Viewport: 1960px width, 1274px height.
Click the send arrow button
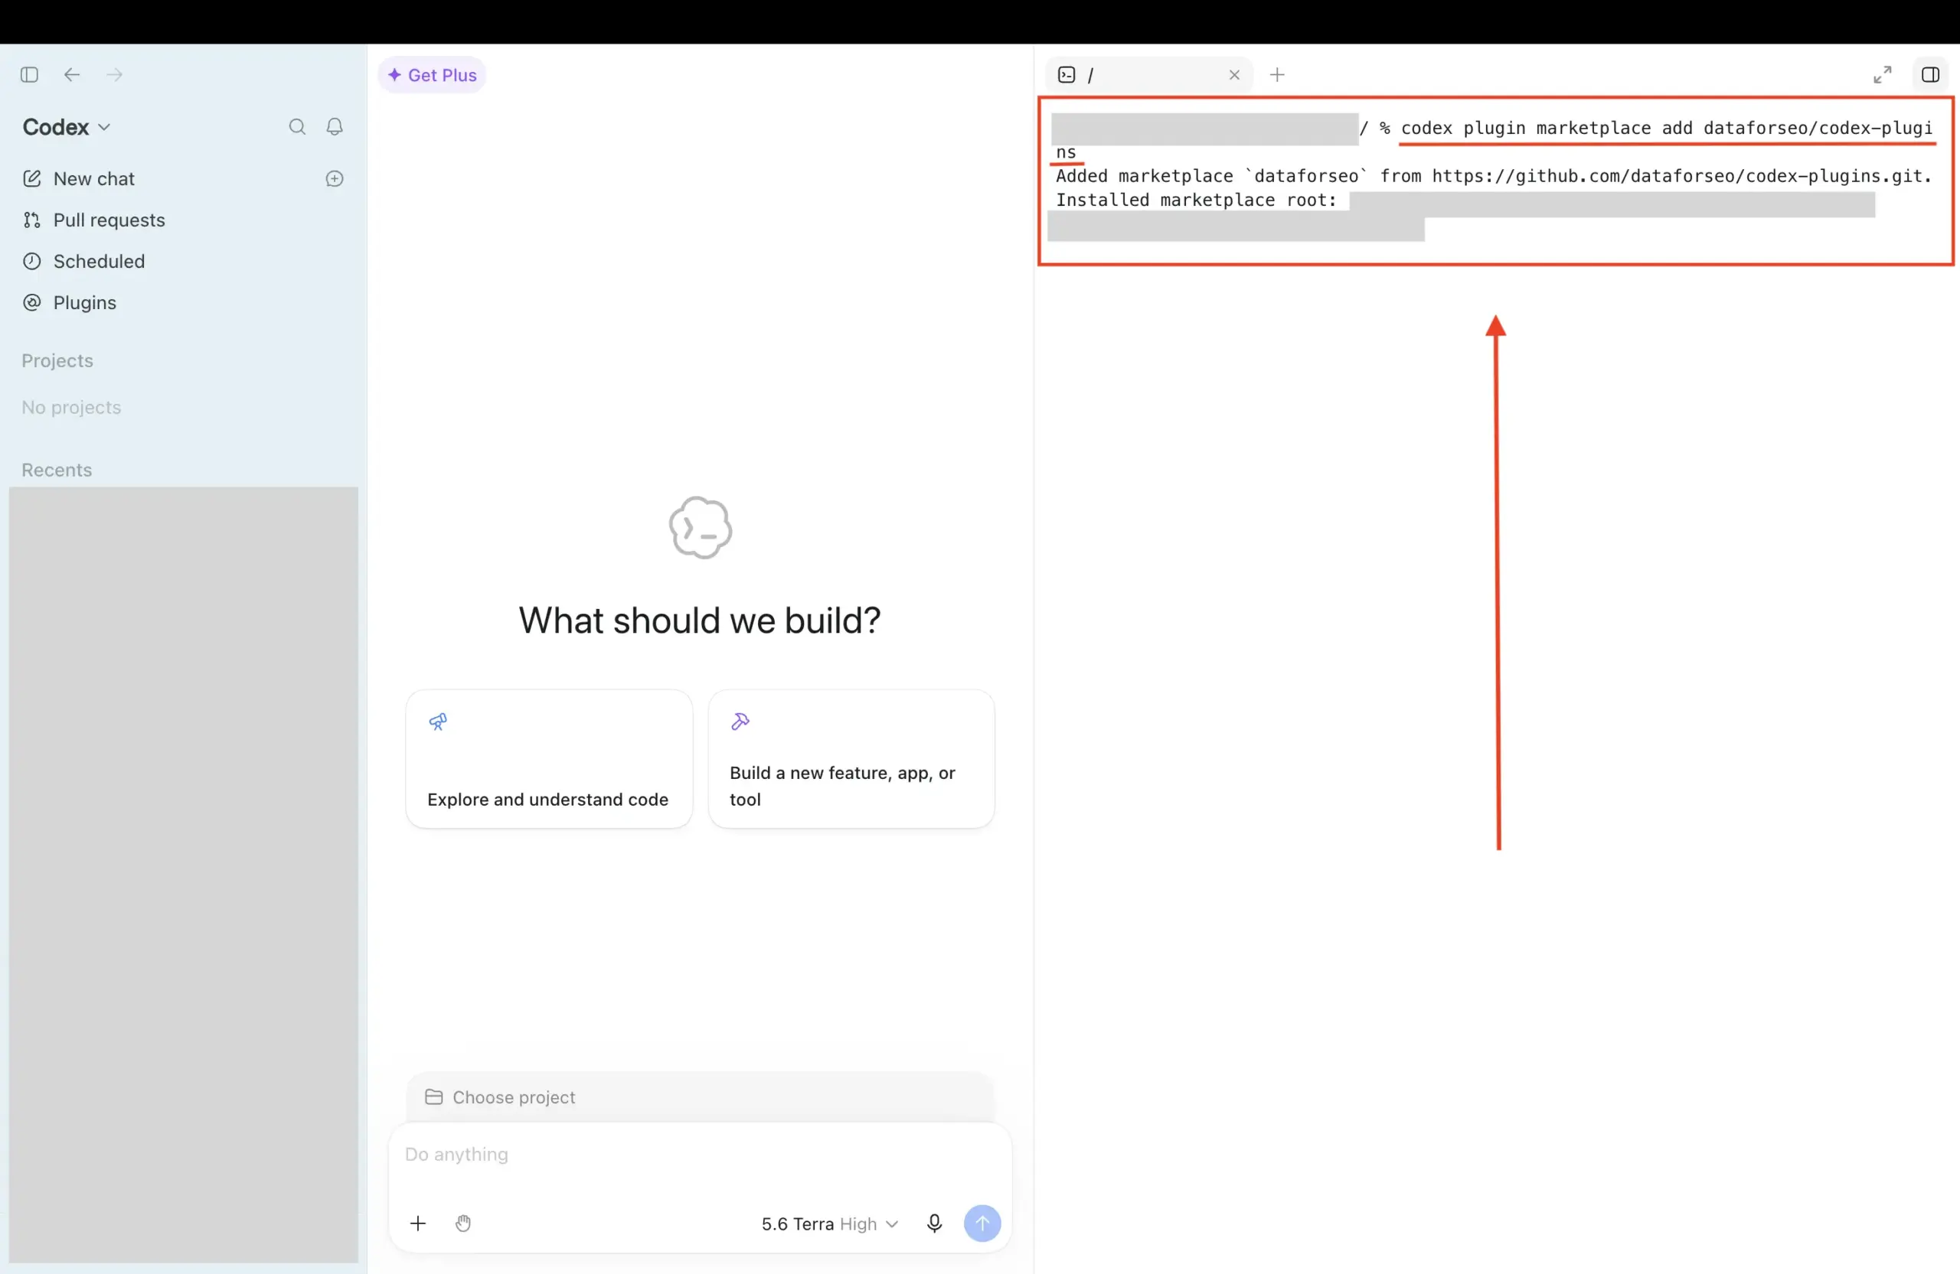tap(982, 1223)
